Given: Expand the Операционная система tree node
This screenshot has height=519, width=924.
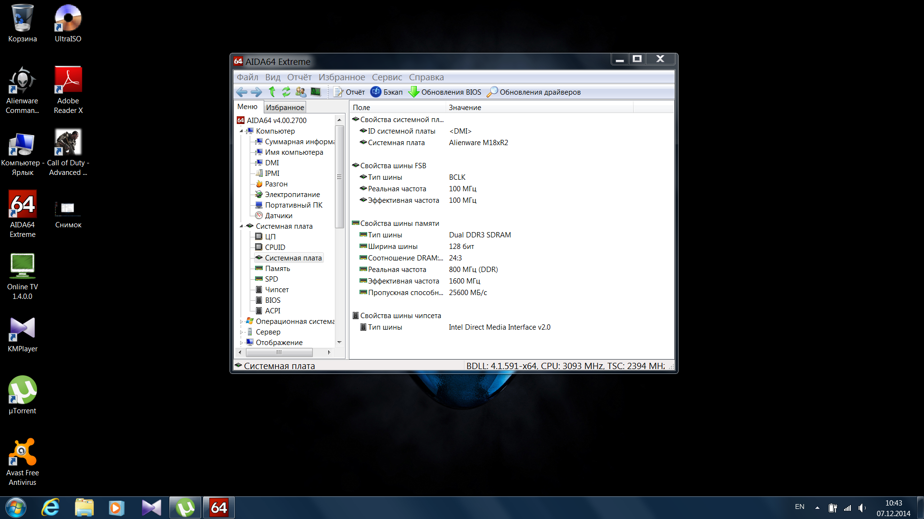Looking at the screenshot, I should click(241, 321).
